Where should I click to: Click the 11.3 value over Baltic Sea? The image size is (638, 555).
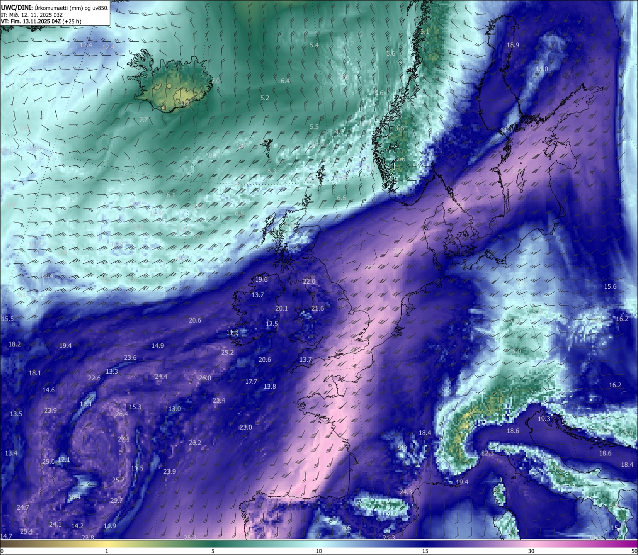point(506,130)
